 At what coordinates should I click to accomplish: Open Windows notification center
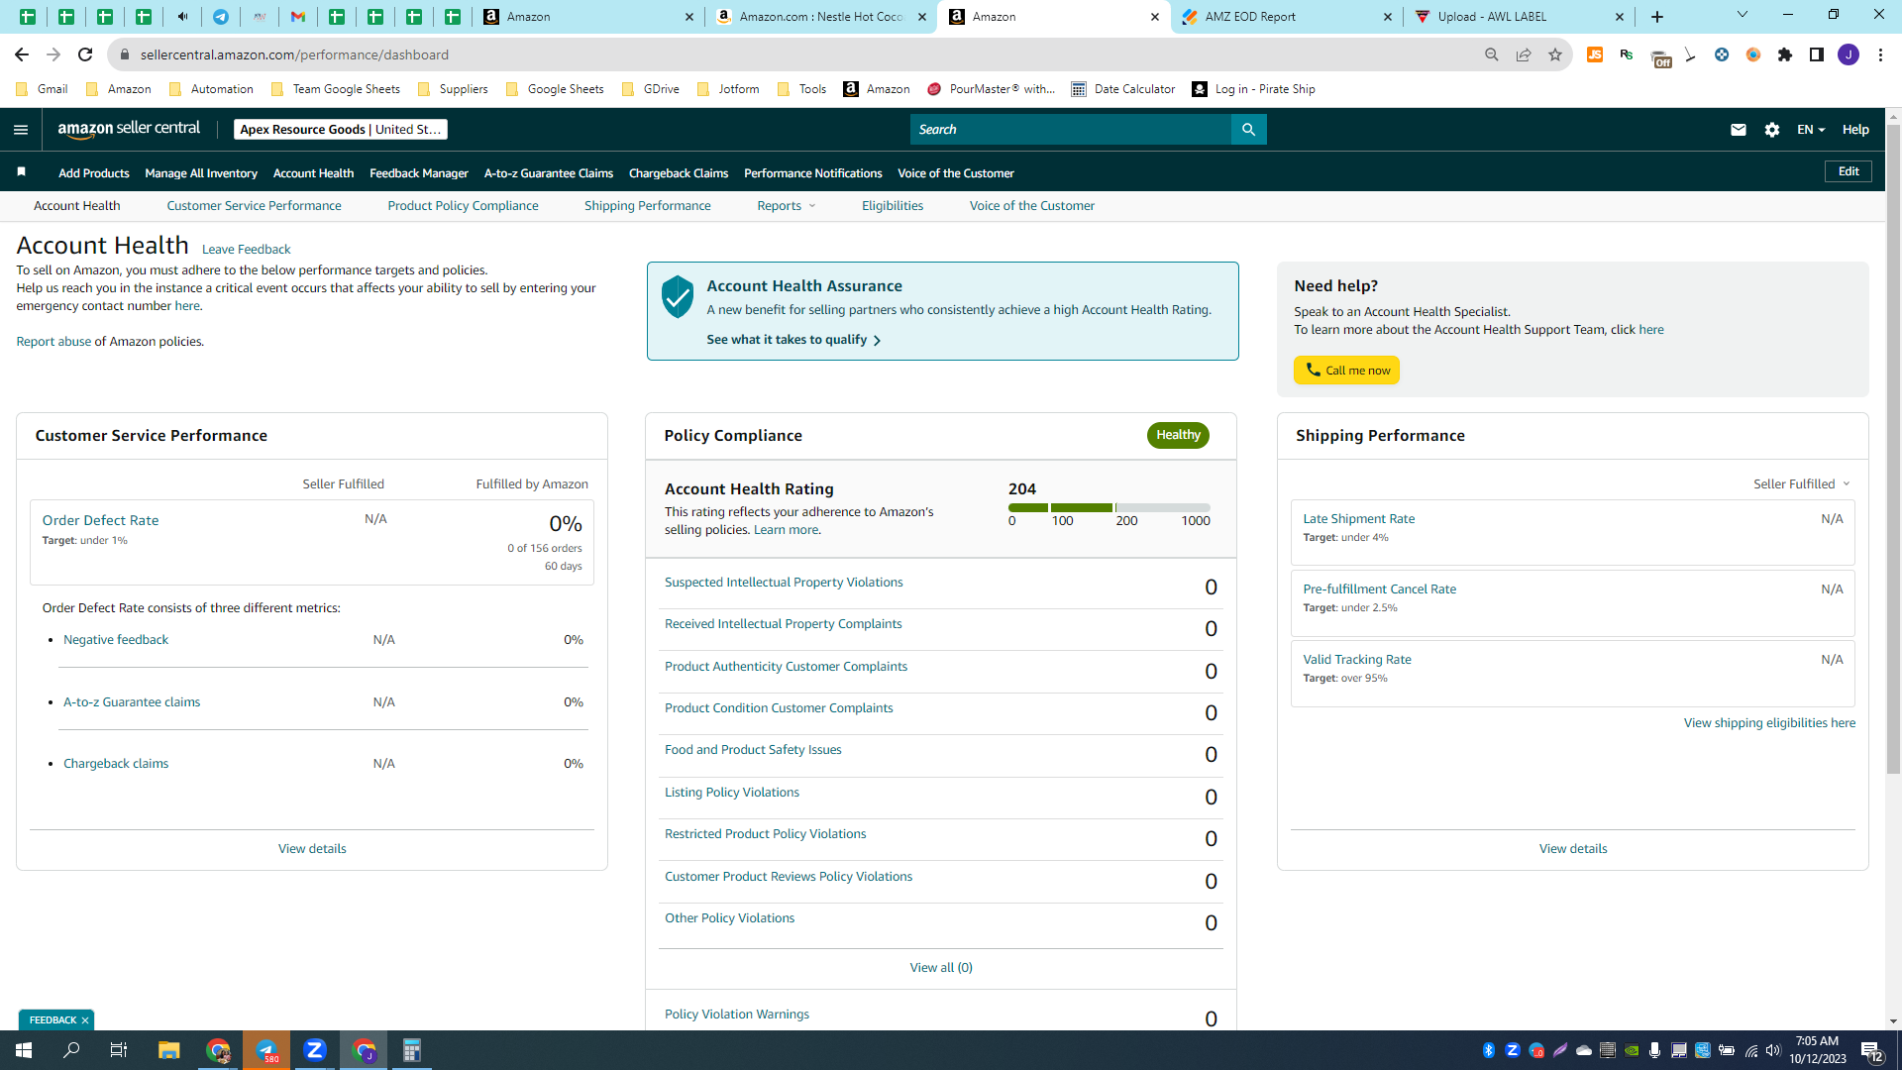click(1871, 1050)
